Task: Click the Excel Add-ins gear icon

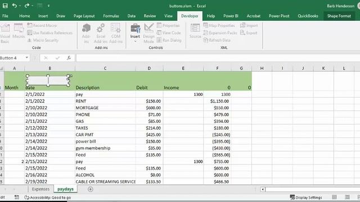Action: [x=101, y=33]
